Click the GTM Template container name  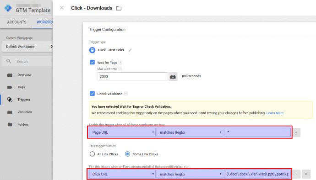pyautogui.click(x=33, y=11)
